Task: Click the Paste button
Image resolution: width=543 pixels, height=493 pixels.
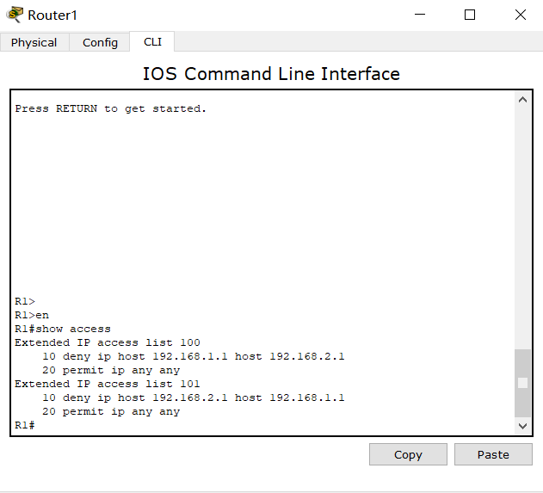Action: coord(493,454)
